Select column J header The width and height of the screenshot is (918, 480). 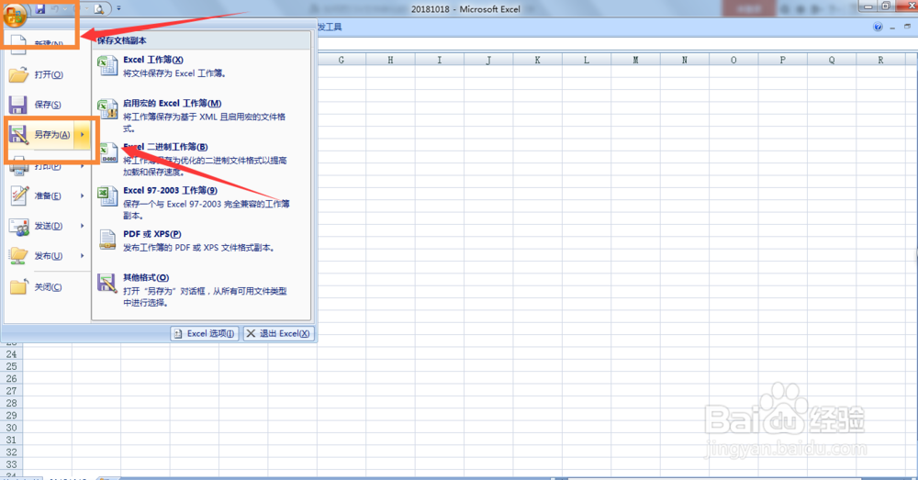(x=488, y=60)
